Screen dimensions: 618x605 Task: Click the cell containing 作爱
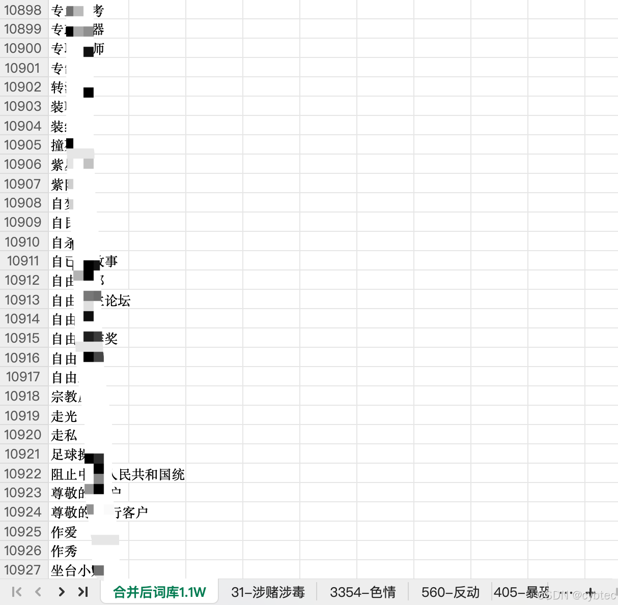pos(89,531)
